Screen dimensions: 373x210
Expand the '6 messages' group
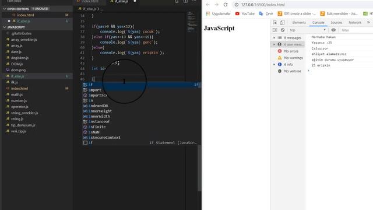[274, 38]
